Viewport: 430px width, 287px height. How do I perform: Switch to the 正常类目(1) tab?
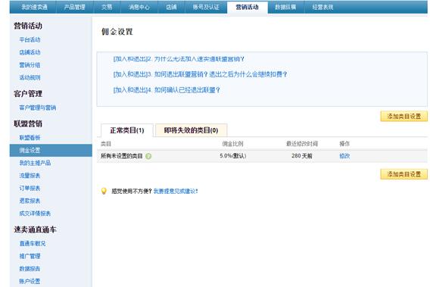tap(127, 130)
